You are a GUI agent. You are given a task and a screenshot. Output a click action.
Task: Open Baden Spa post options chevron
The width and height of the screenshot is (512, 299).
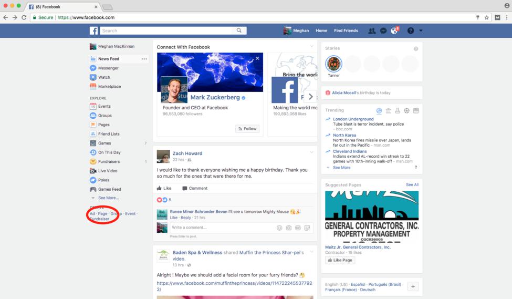311,252
